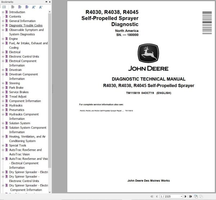This screenshot has height=200, width=216.
Task: Click bookmark icon beside Steering
Action: click(x=6, y=83)
